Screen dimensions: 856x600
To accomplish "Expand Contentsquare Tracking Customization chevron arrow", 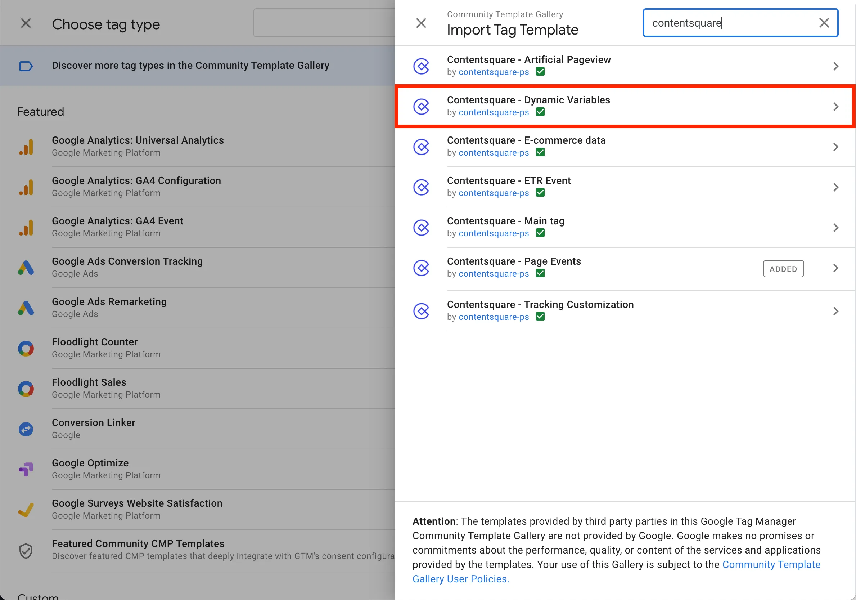I will [x=835, y=311].
